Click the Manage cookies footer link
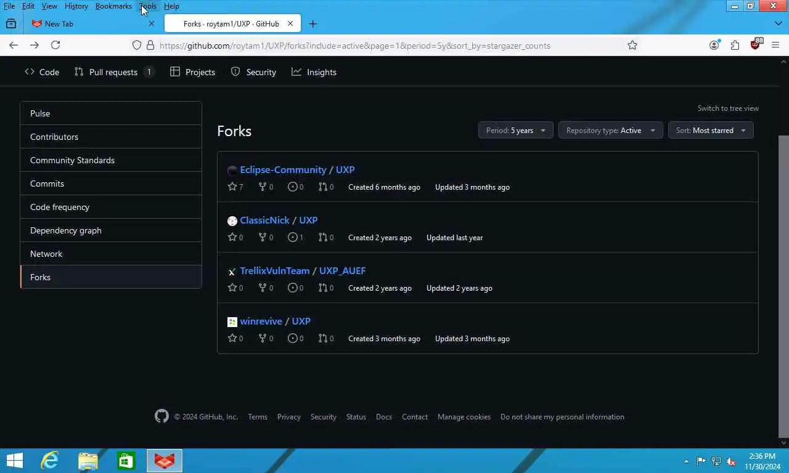 pos(464,417)
